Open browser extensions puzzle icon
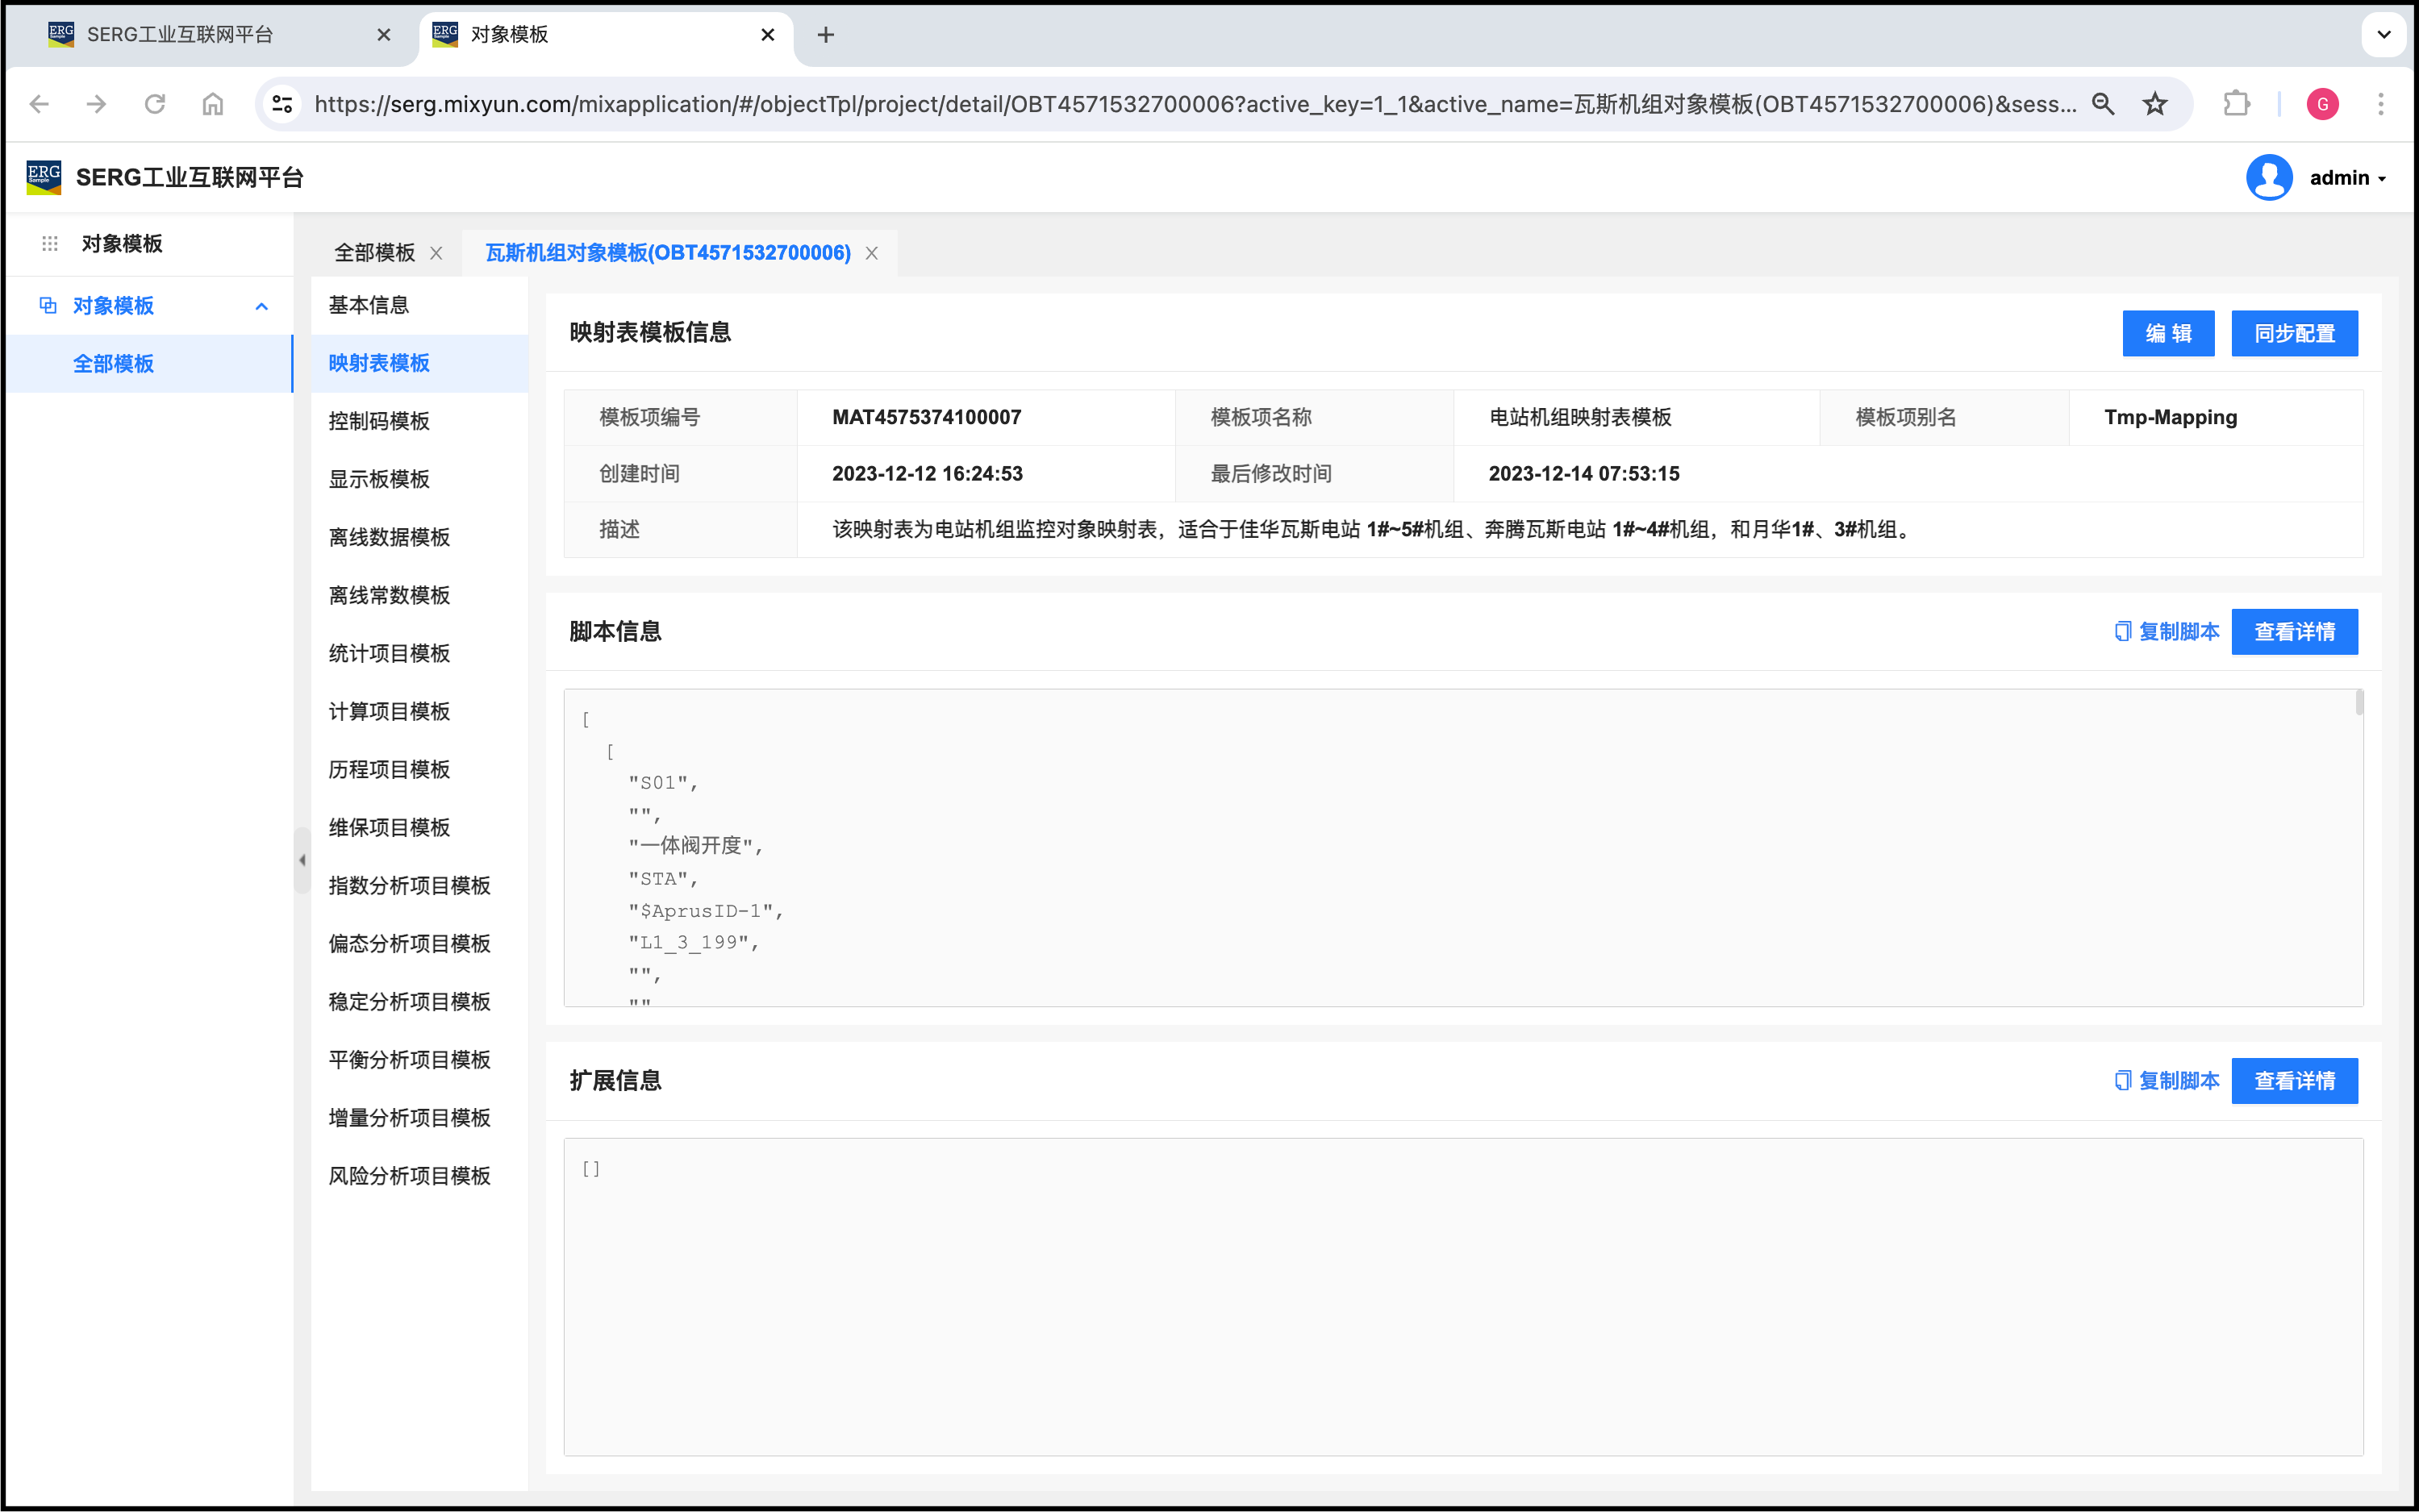Viewport: 2419px width, 1512px height. click(2236, 104)
